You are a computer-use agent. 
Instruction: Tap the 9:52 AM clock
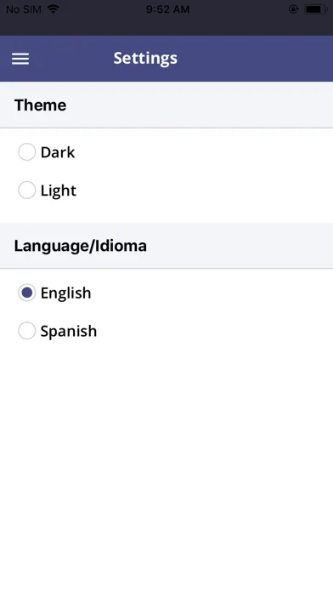[x=167, y=9]
